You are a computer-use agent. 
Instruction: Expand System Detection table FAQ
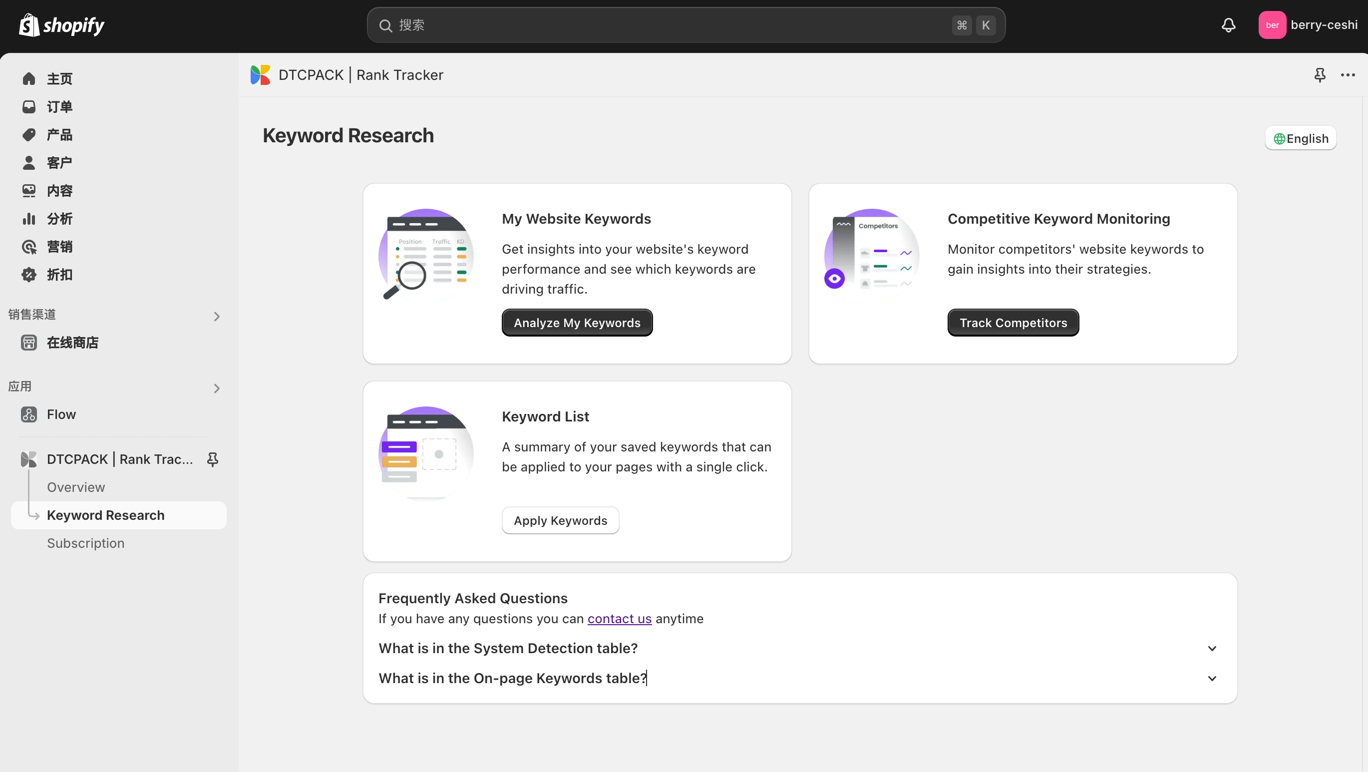pyautogui.click(x=1211, y=648)
